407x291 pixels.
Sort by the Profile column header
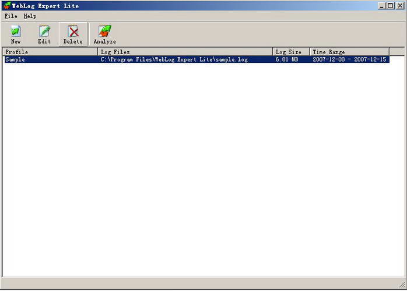(x=50, y=52)
